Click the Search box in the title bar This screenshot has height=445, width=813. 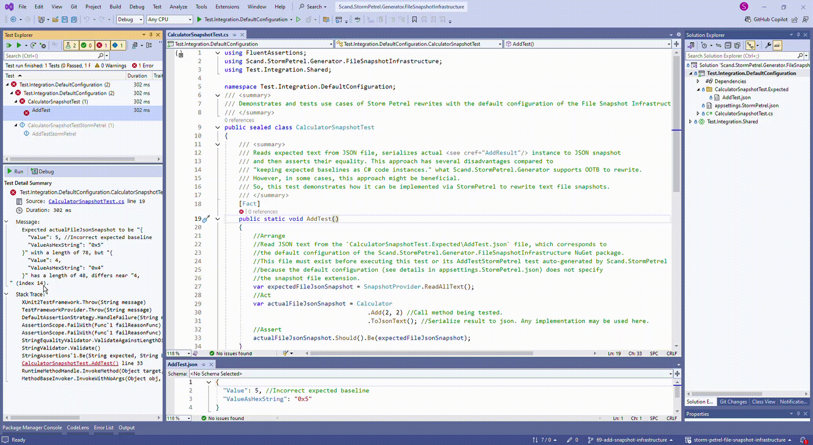coord(313,7)
